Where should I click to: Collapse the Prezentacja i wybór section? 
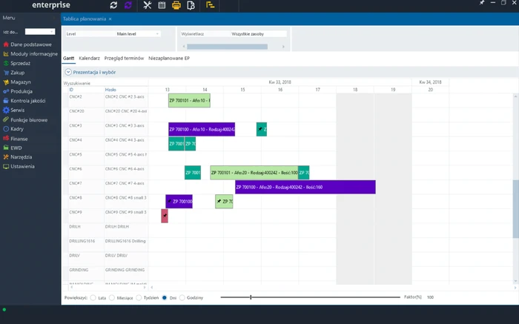[x=68, y=72]
